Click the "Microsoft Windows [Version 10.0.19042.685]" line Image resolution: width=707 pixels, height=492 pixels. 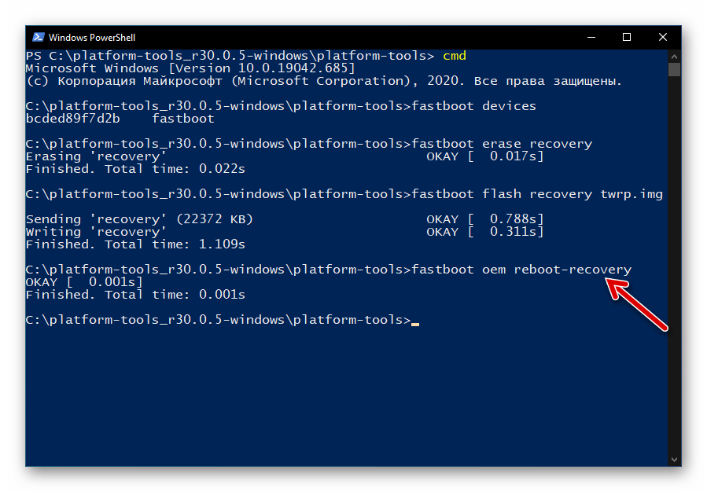click(190, 68)
